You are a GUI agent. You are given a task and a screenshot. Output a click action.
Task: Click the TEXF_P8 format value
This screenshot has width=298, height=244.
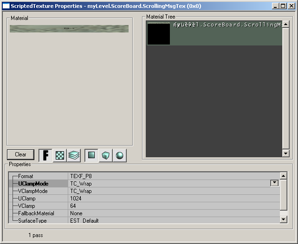(81, 176)
